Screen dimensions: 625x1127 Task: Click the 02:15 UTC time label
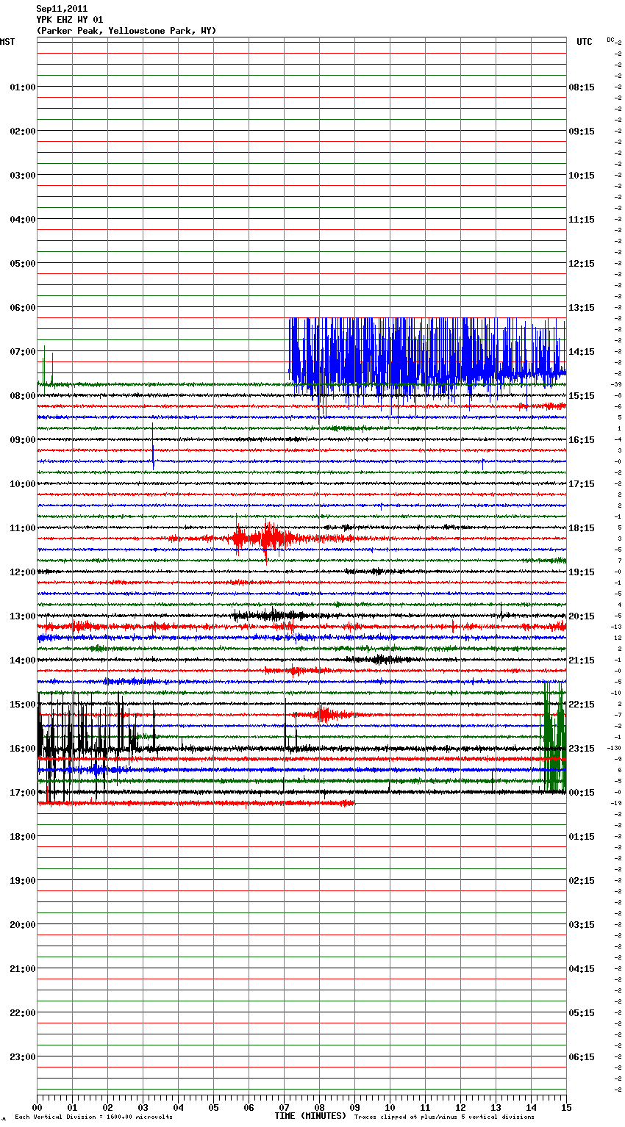point(582,881)
